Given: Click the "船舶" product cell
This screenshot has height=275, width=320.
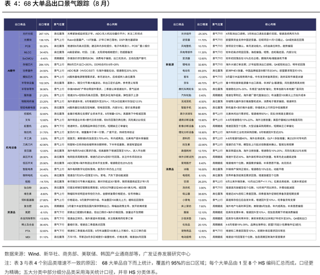Looking at the screenshot, I should 28,182.
